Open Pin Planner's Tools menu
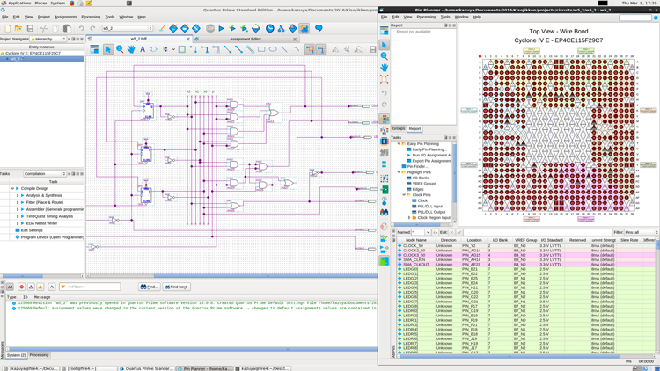This screenshot has height=371, width=660. (445, 17)
